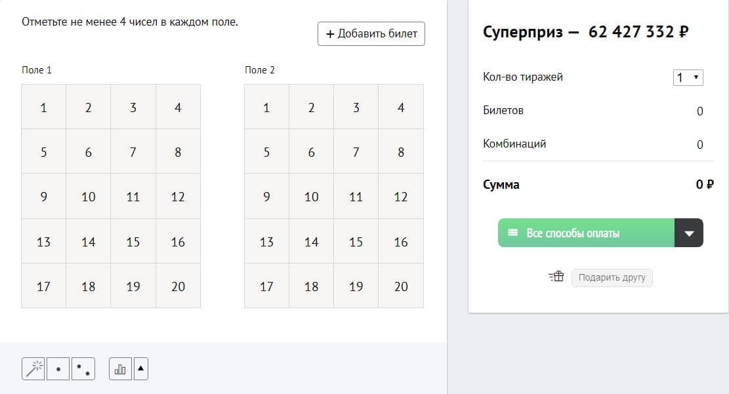The image size is (729, 394).
Task: Mark number 7 in Поле 1
Action: (x=133, y=152)
